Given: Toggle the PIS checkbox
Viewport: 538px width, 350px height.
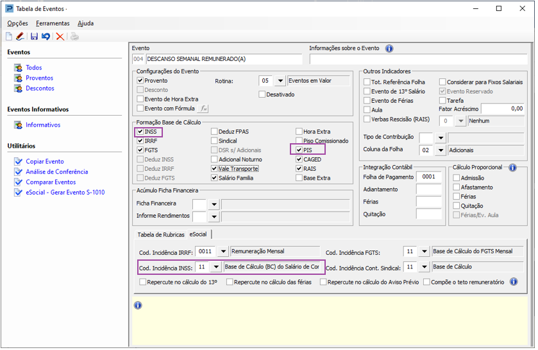Looking at the screenshot, I should coord(299,150).
